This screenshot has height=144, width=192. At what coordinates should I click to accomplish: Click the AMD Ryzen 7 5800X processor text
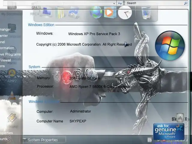pyautogui.click(x=100, y=87)
